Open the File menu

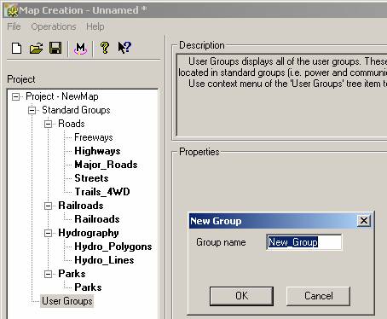pyautogui.click(x=14, y=26)
